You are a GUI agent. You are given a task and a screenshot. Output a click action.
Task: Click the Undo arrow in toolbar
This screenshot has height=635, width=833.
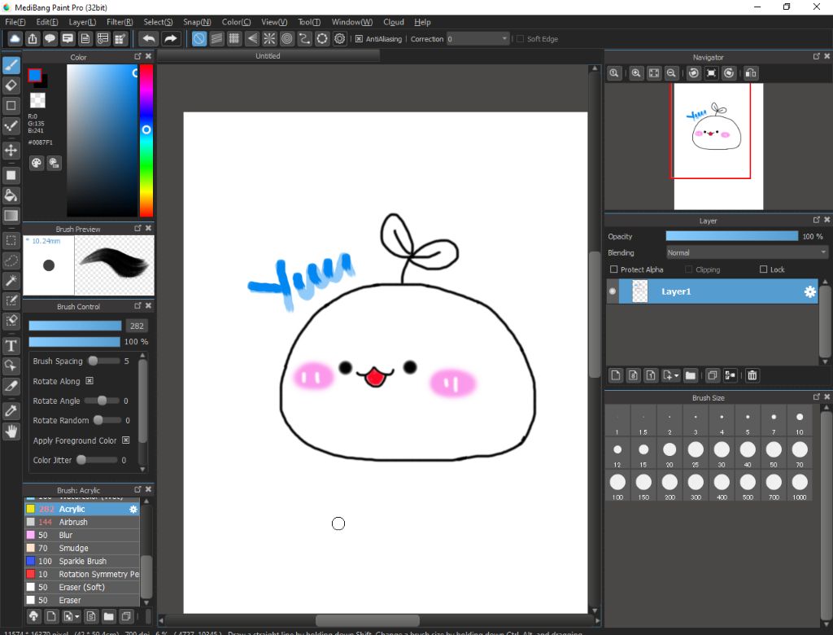point(150,39)
